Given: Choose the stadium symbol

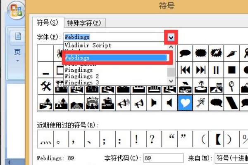Looking at the screenshot, I should (92, 103).
